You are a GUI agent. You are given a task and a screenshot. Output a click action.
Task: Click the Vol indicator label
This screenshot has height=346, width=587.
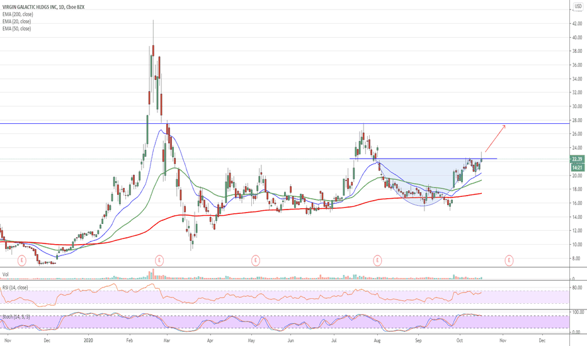pos(5,274)
